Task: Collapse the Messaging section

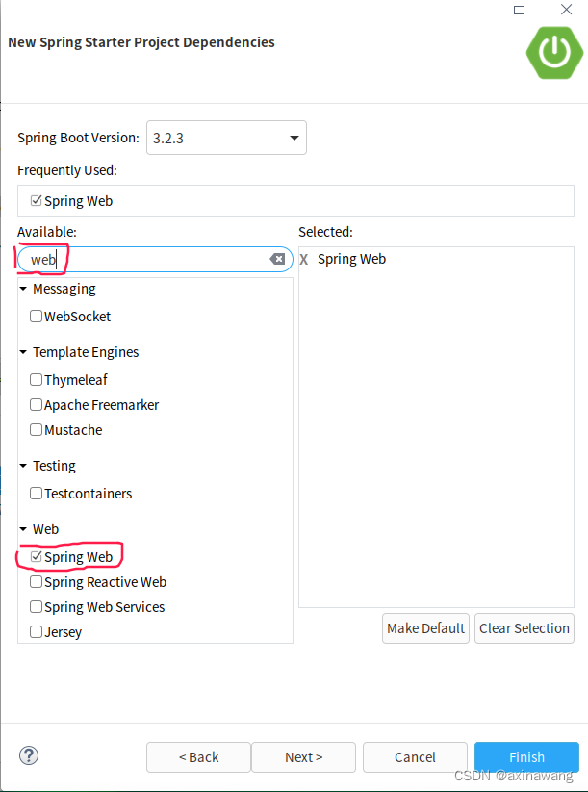Action: coord(22,288)
